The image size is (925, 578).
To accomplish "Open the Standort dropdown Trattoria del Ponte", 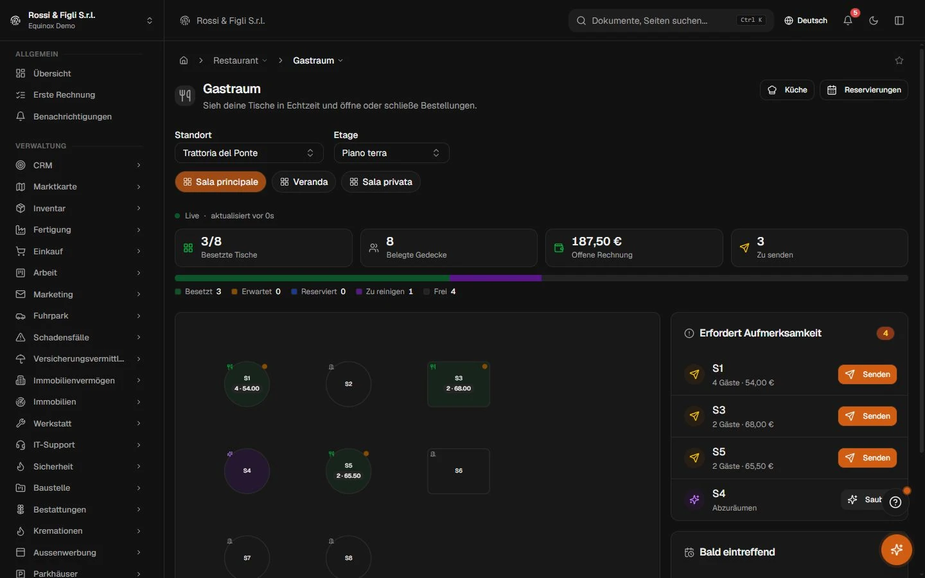I will pos(249,153).
